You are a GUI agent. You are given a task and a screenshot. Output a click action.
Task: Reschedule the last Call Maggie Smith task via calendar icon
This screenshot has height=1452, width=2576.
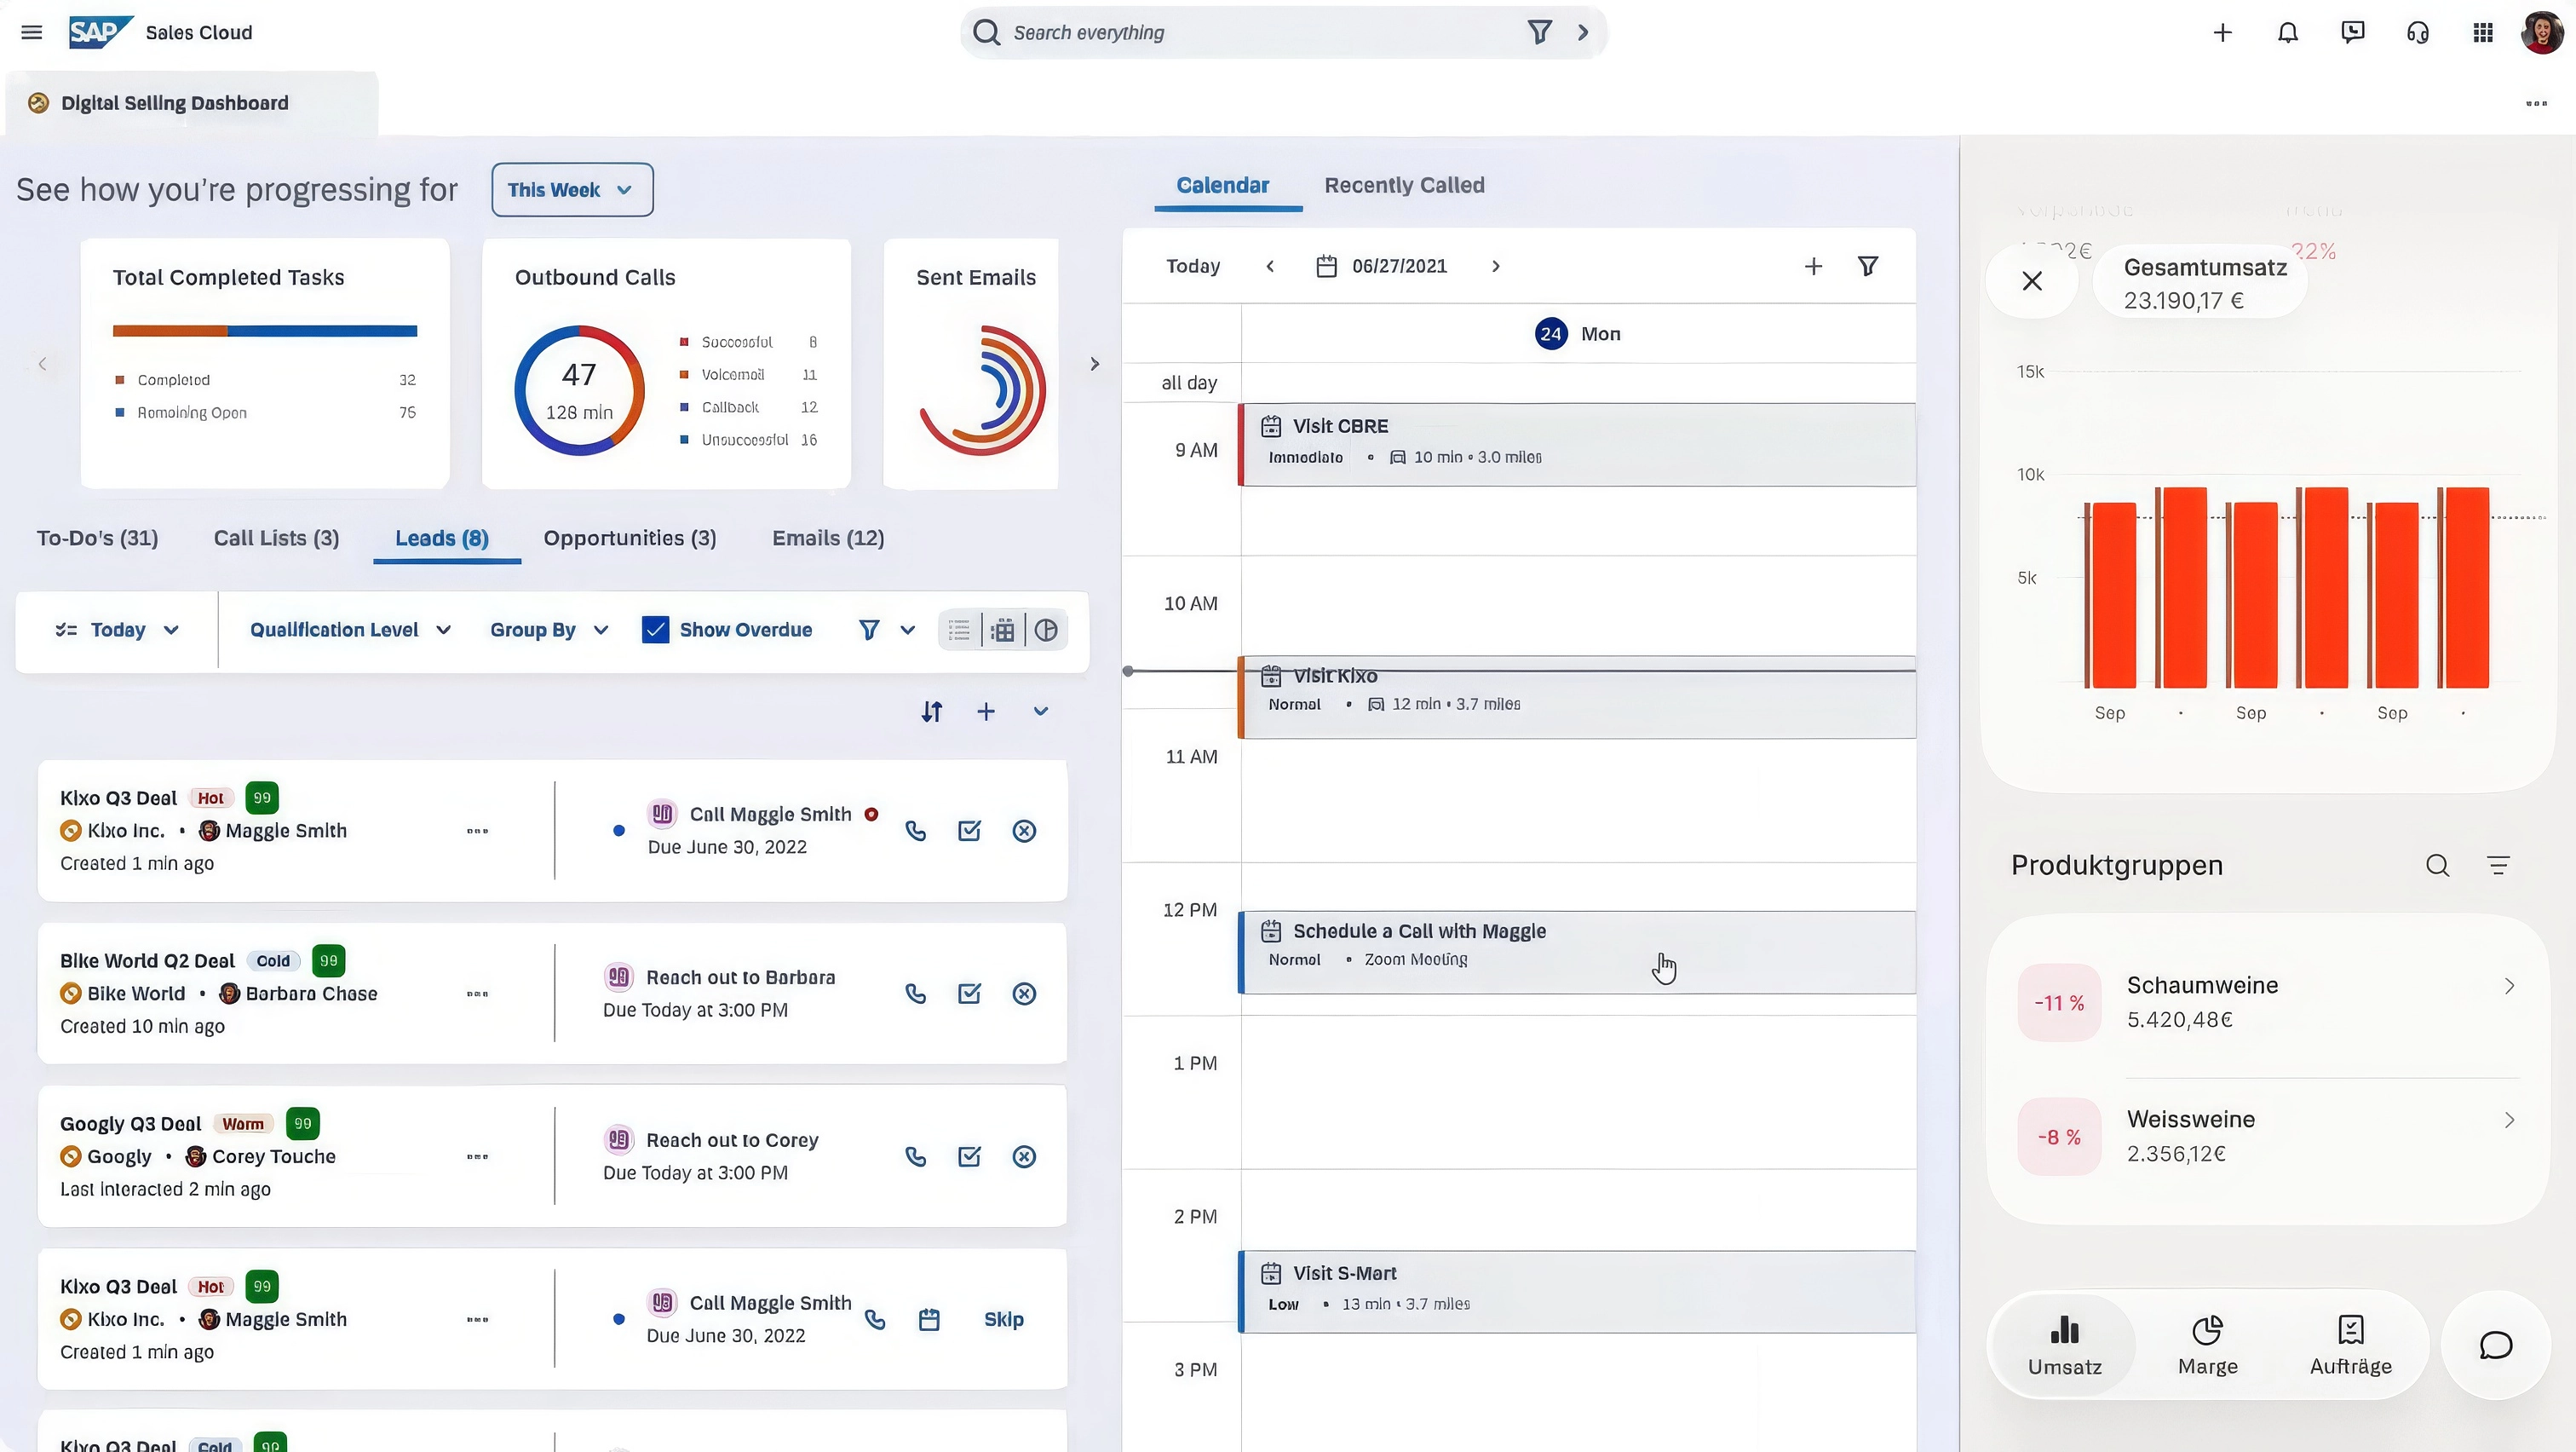pyautogui.click(x=929, y=1319)
